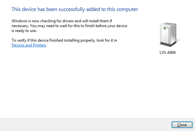Click the white front panel of device icon
The height and width of the screenshot is (131, 195).
[165, 35]
